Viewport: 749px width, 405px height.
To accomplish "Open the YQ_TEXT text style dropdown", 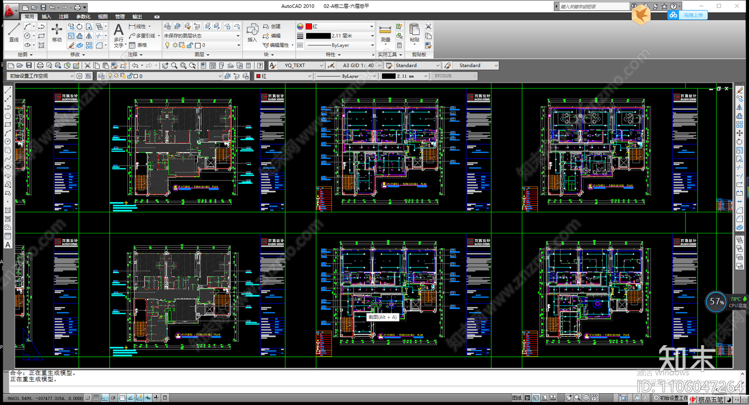I will 303,65.
